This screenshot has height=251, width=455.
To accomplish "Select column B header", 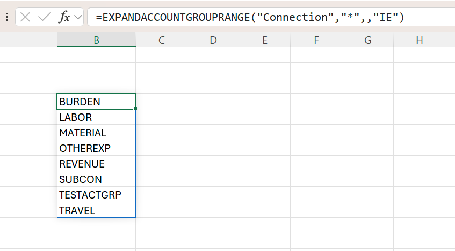I will click(x=96, y=40).
